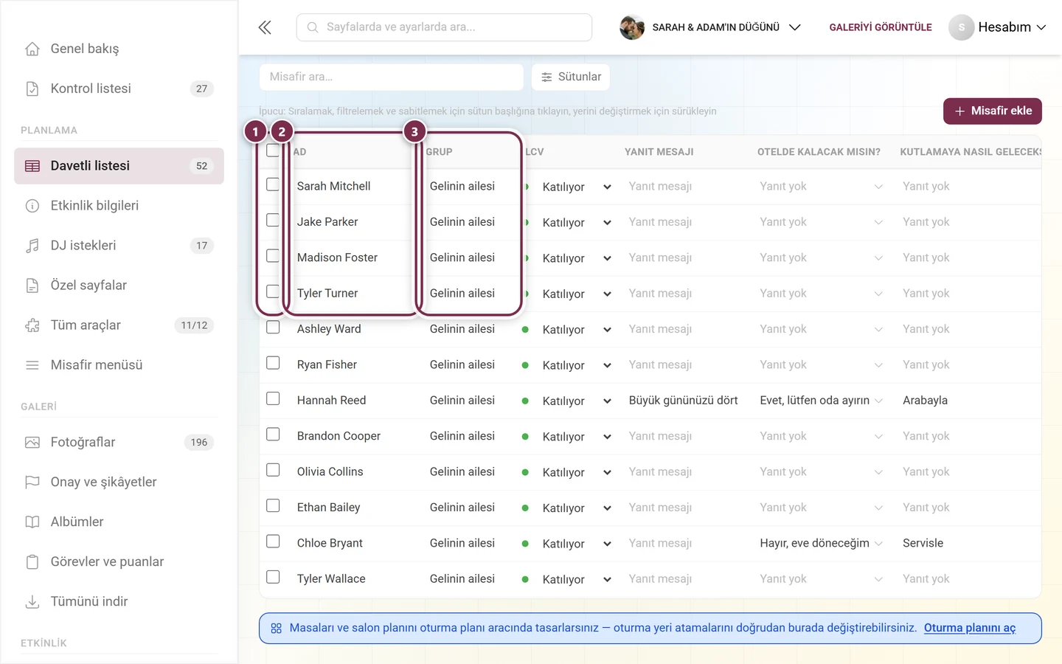The image size is (1062, 664).
Task: Select Olivia Collins's row checkbox
Action: 273,470
